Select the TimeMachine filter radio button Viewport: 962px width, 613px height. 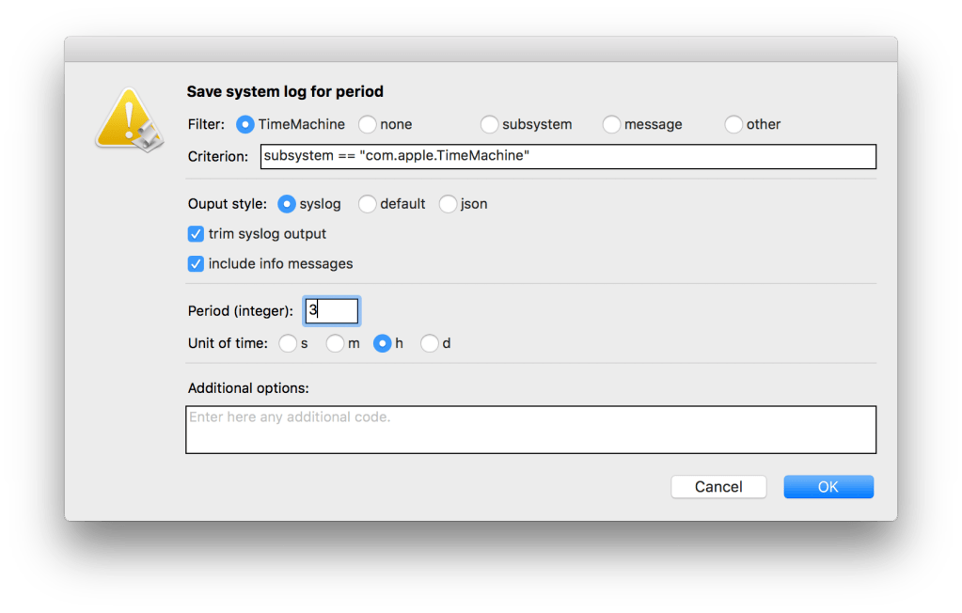click(x=245, y=124)
